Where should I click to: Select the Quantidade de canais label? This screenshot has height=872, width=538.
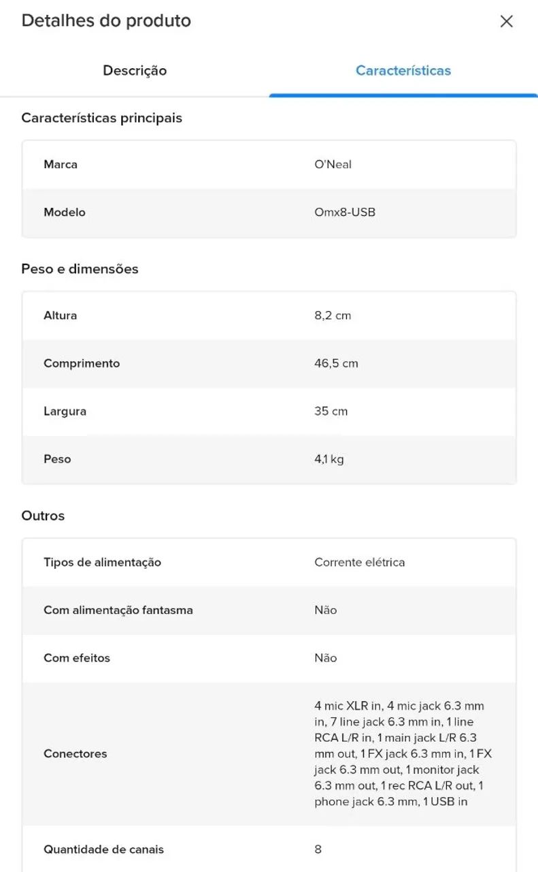click(104, 850)
